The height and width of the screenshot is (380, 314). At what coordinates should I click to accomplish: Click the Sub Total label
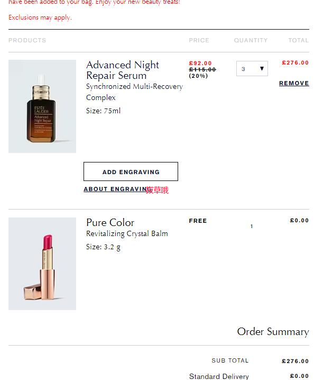[x=230, y=360]
